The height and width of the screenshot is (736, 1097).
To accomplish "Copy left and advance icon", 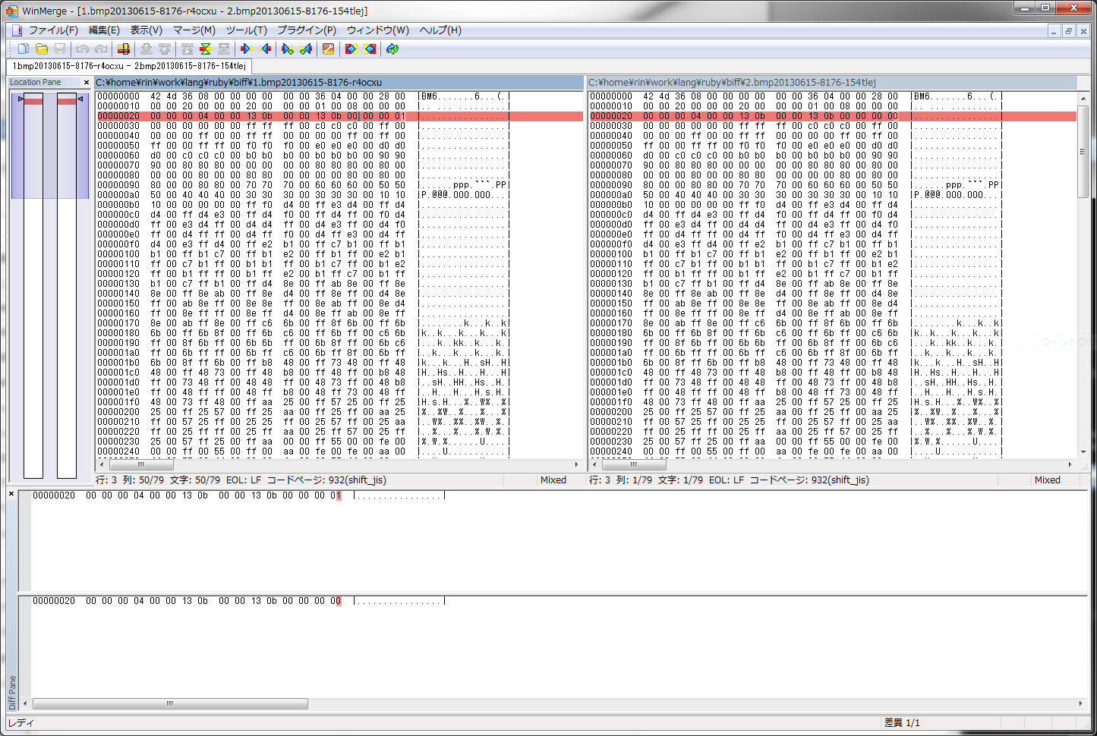I will pos(306,49).
